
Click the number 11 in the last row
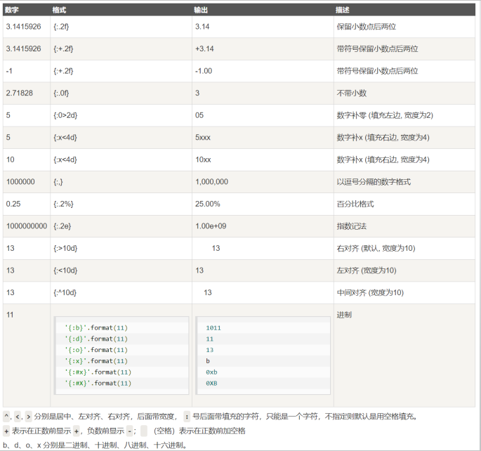click(10, 315)
